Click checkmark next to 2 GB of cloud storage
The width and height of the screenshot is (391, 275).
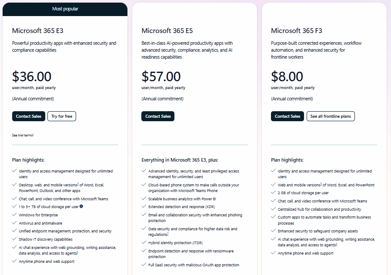(x=274, y=193)
